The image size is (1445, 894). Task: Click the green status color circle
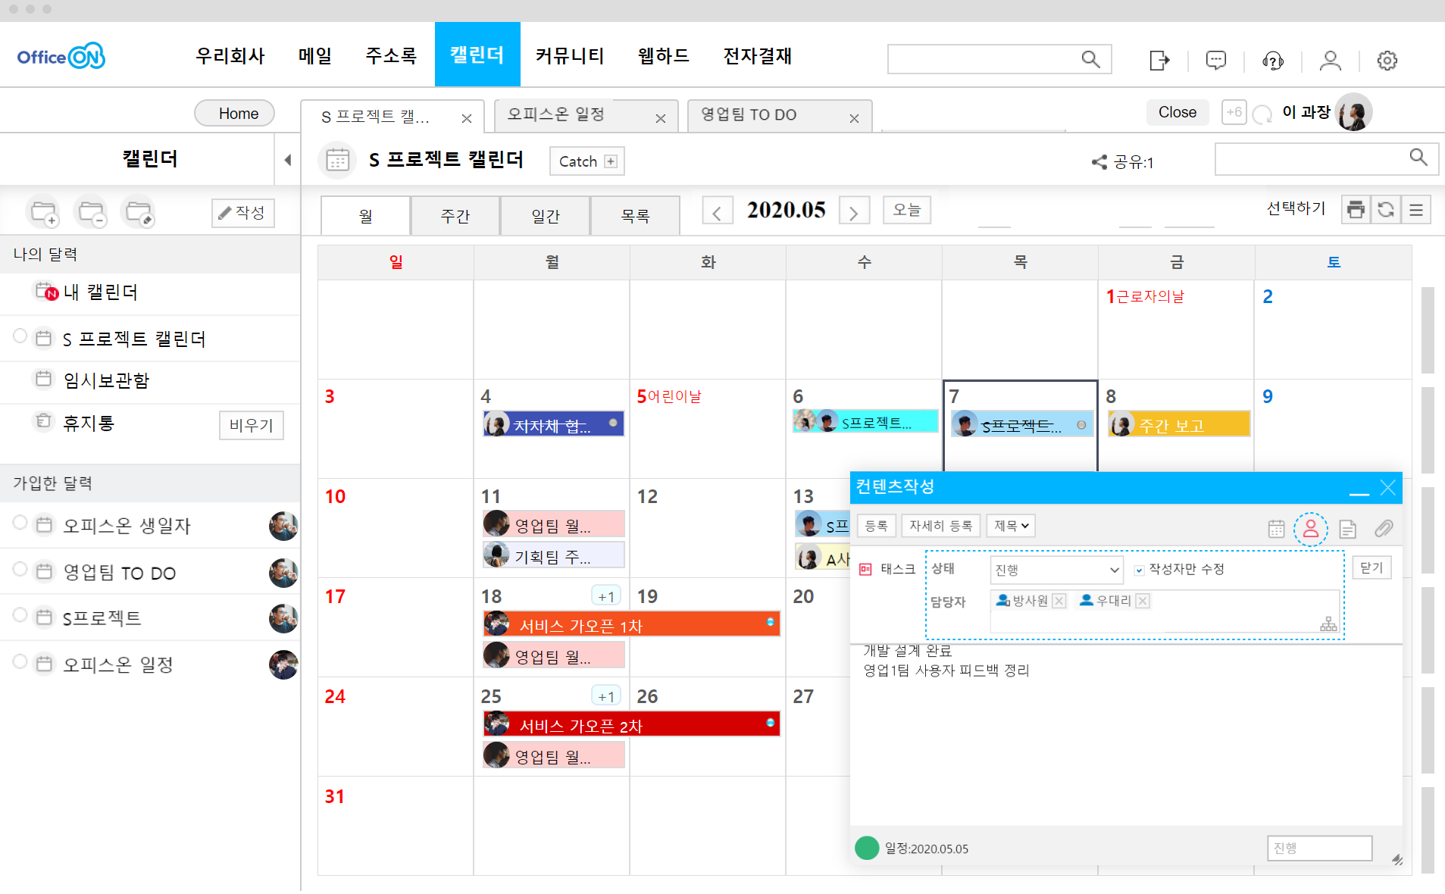click(x=867, y=848)
